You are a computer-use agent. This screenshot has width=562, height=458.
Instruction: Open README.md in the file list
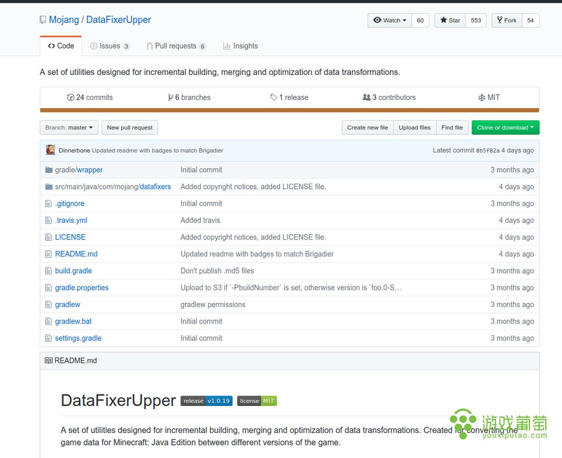(x=76, y=254)
